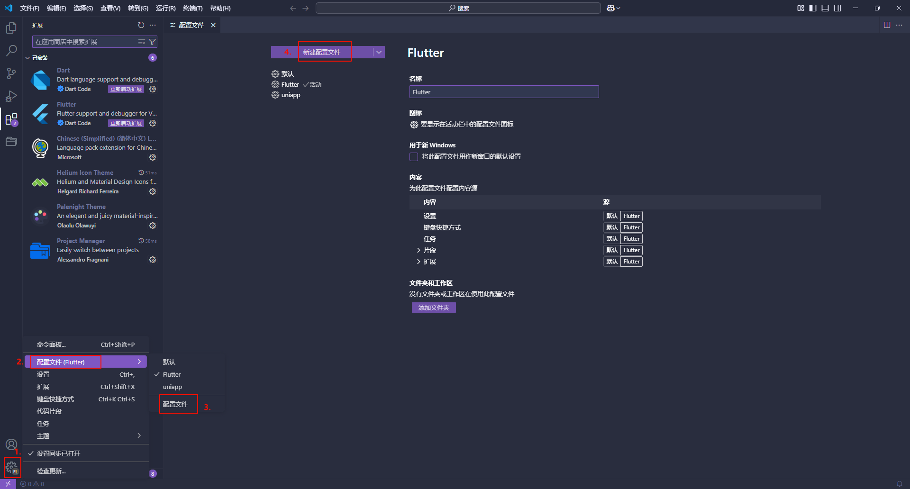910x489 pixels.
Task: Open the Explorer view in activity bar
Action: point(11,28)
